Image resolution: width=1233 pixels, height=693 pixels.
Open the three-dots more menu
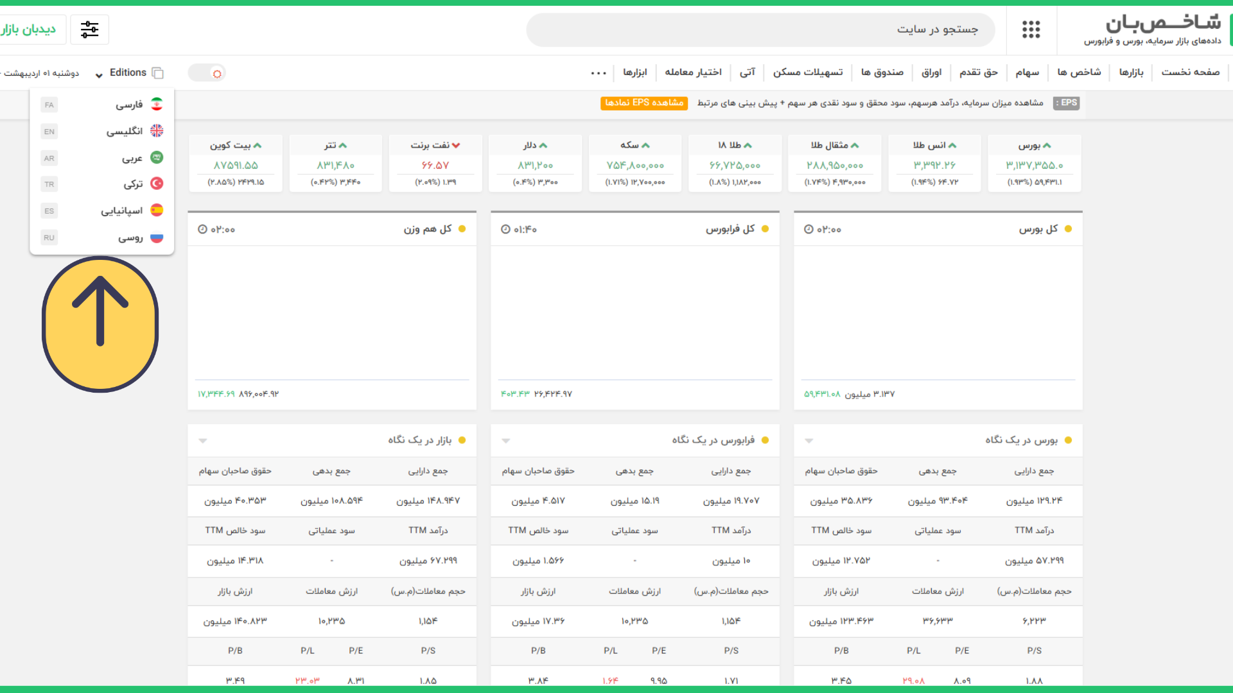(x=599, y=73)
